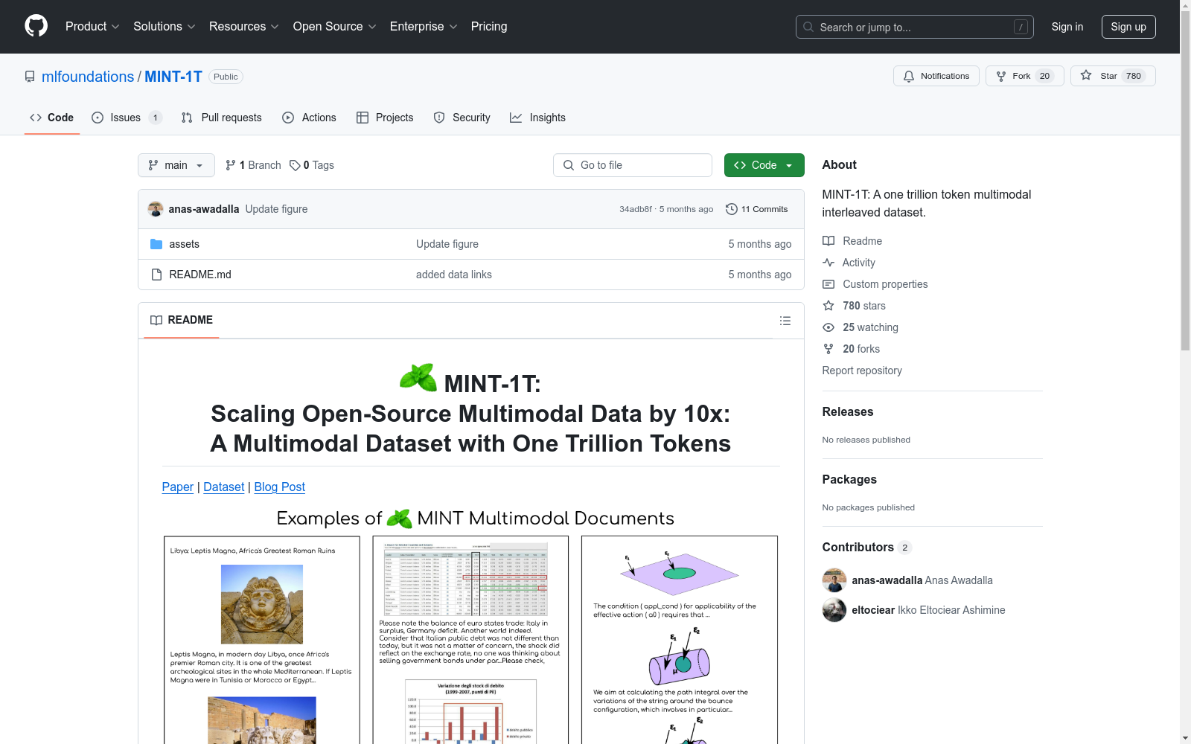
Task: View the Insights tab
Action: [x=537, y=118]
